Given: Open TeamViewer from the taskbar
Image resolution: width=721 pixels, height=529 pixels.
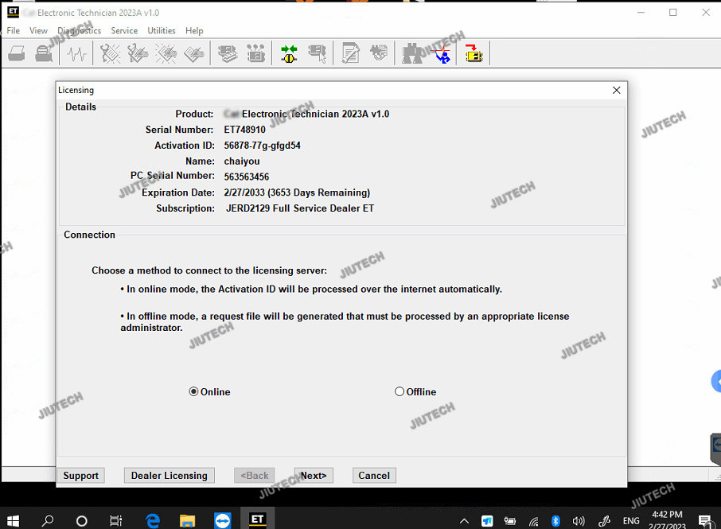Looking at the screenshot, I should (223, 520).
